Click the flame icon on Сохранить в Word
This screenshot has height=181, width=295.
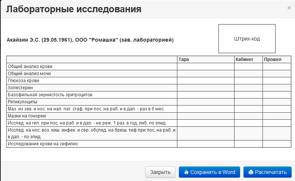coord(186,172)
